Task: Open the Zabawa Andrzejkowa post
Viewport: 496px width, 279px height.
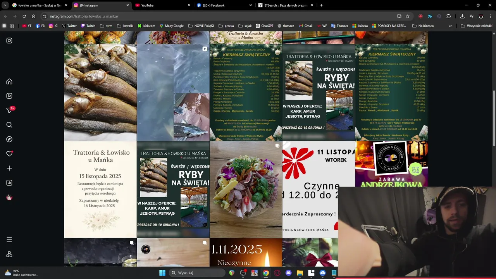Action: click(391, 164)
